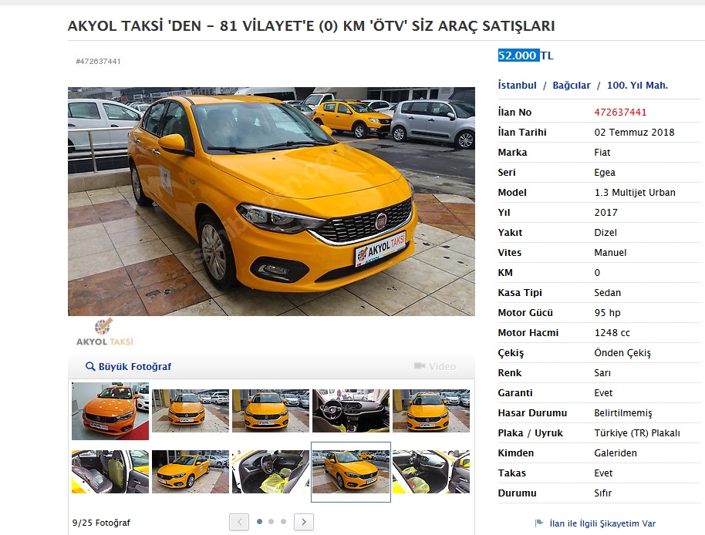Select the first thumbnail with the red carpet
The width and height of the screenshot is (705, 535).
[110, 410]
